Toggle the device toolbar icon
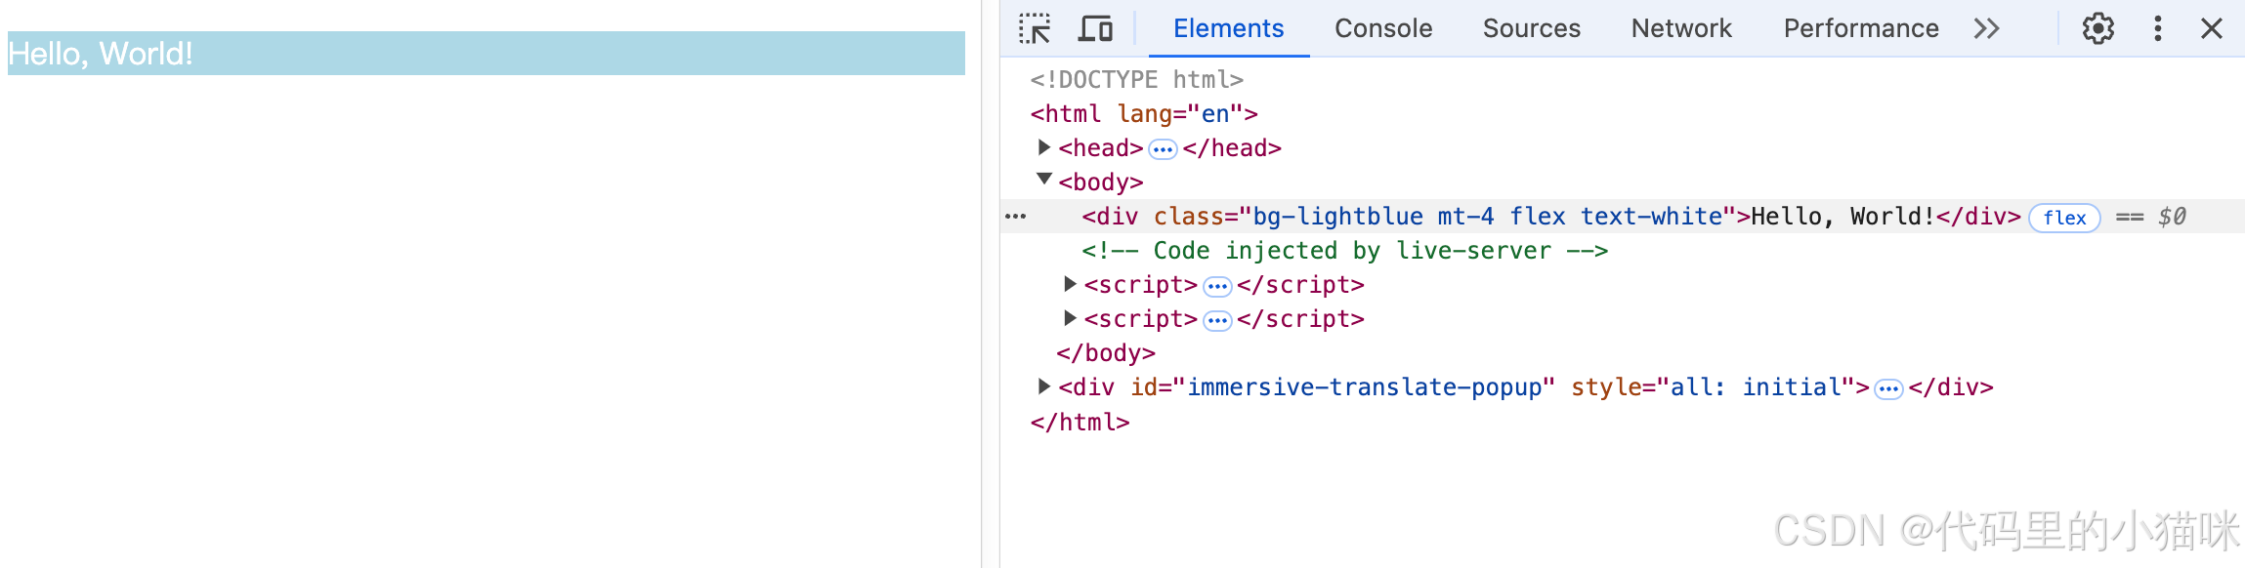 click(x=1095, y=28)
